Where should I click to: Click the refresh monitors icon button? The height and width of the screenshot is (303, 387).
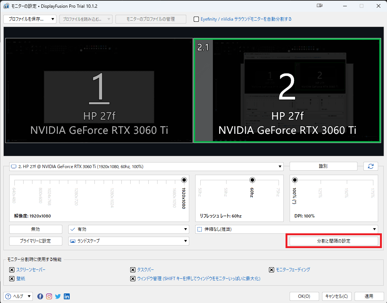click(370, 166)
